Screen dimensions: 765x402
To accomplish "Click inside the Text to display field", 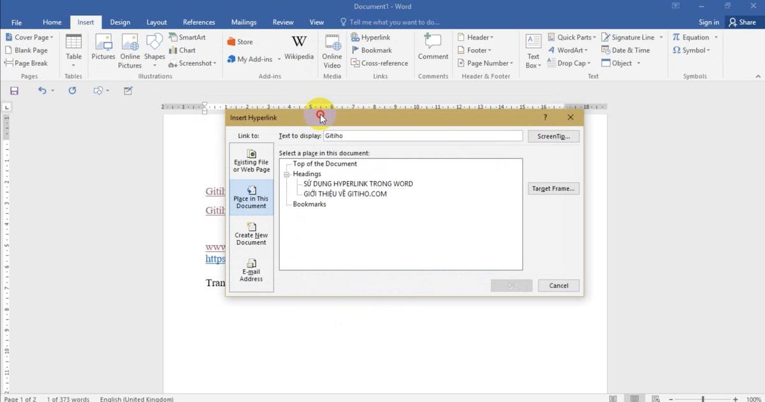I will (x=421, y=135).
